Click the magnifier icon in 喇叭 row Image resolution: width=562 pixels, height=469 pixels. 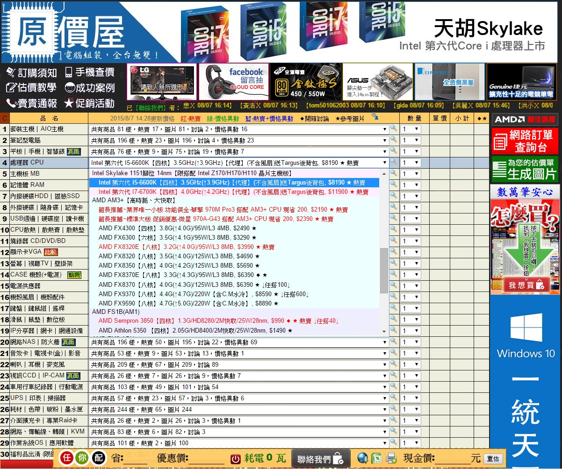pos(394,364)
